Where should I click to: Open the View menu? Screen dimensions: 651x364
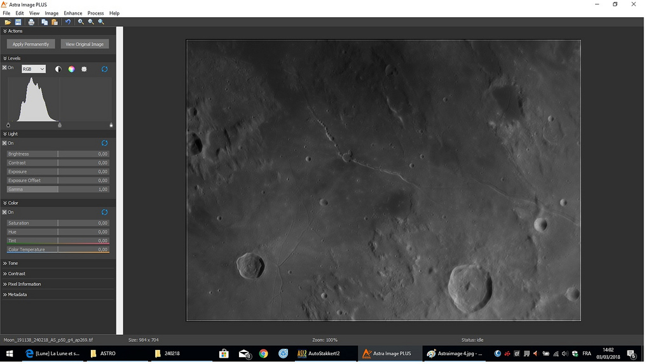pyautogui.click(x=34, y=13)
